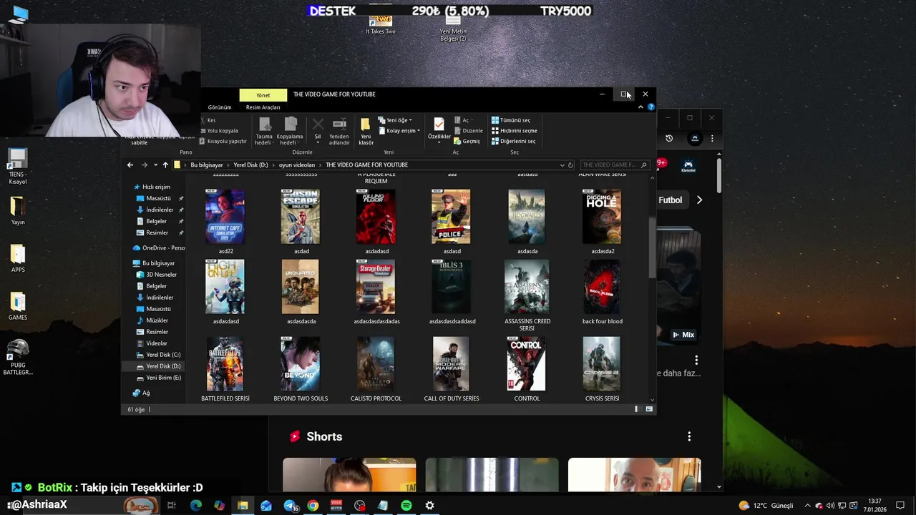This screenshot has width=916, height=515.
Task: Select Müzikler in navigation pane
Action: [152, 320]
